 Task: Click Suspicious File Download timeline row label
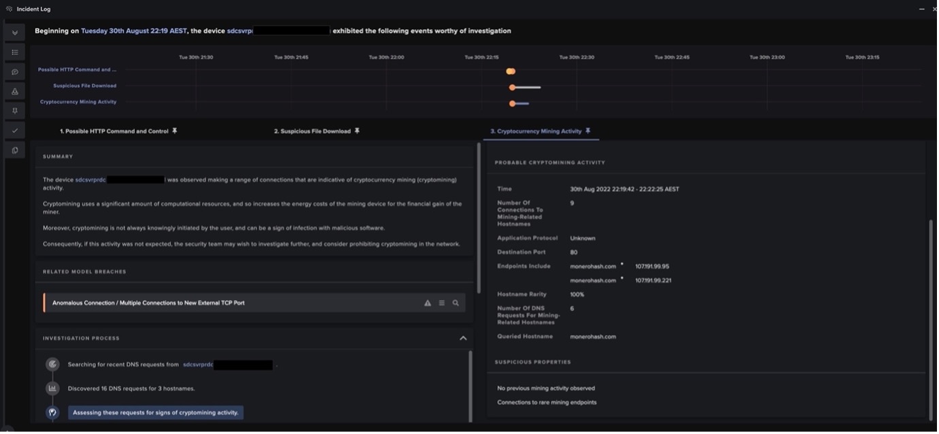(x=85, y=86)
